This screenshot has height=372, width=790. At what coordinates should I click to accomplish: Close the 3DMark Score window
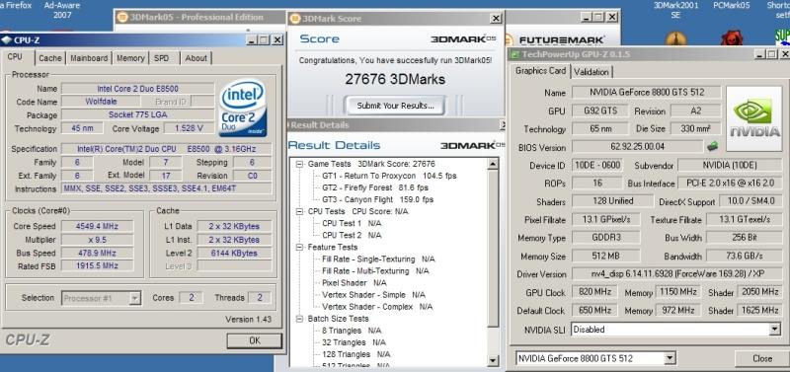[497, 19]
